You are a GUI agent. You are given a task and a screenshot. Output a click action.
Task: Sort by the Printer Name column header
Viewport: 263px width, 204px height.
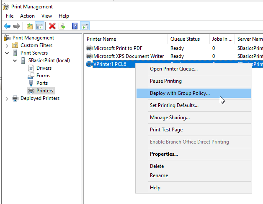[126, 39]
